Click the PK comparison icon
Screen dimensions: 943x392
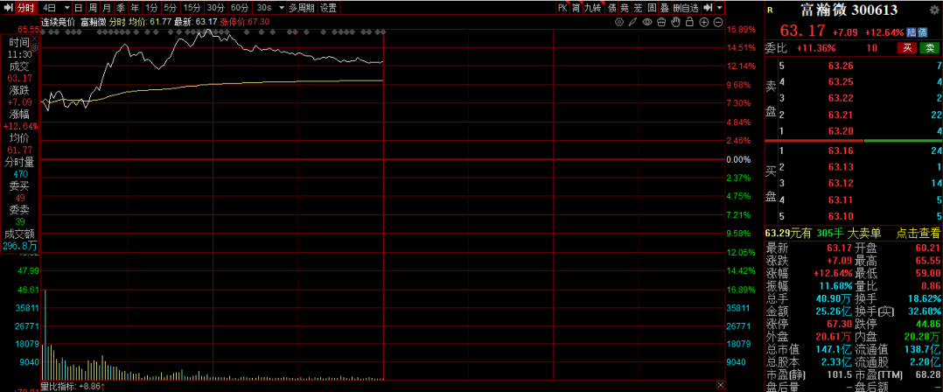coord(562,7)
